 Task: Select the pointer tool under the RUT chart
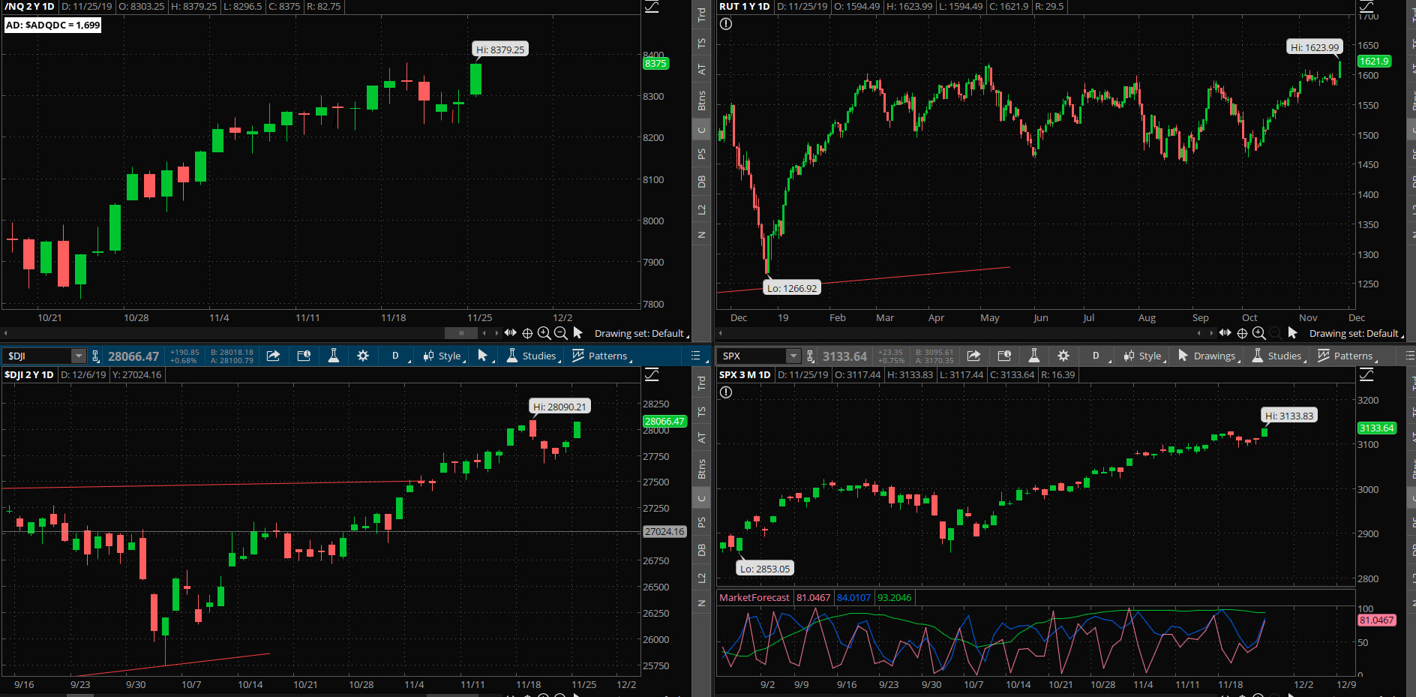(x=1292, y=332)
